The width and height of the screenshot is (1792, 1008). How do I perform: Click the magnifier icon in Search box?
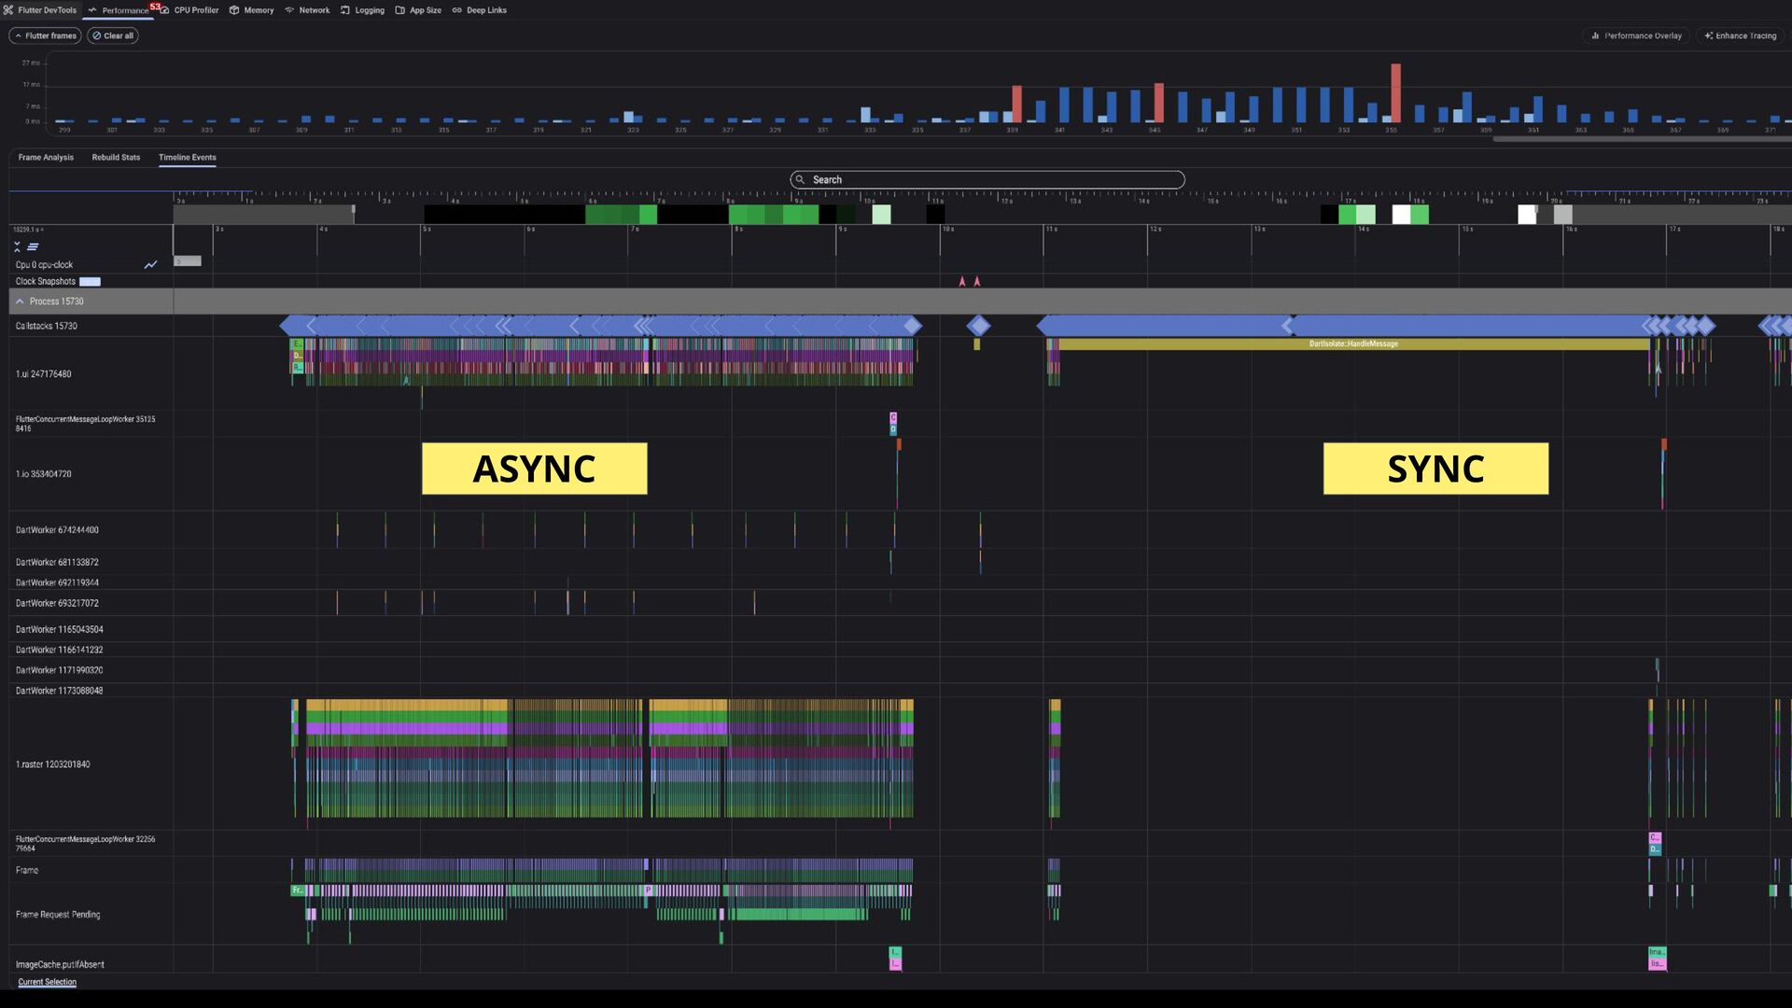tap(801, 180)
